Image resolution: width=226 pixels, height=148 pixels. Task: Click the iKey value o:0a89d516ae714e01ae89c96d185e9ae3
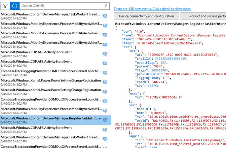click(169, 43)
